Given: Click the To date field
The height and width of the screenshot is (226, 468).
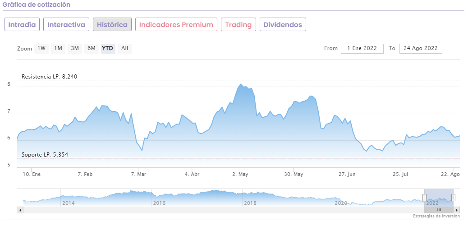Looking at the screenshot, I should coord(421,48).
